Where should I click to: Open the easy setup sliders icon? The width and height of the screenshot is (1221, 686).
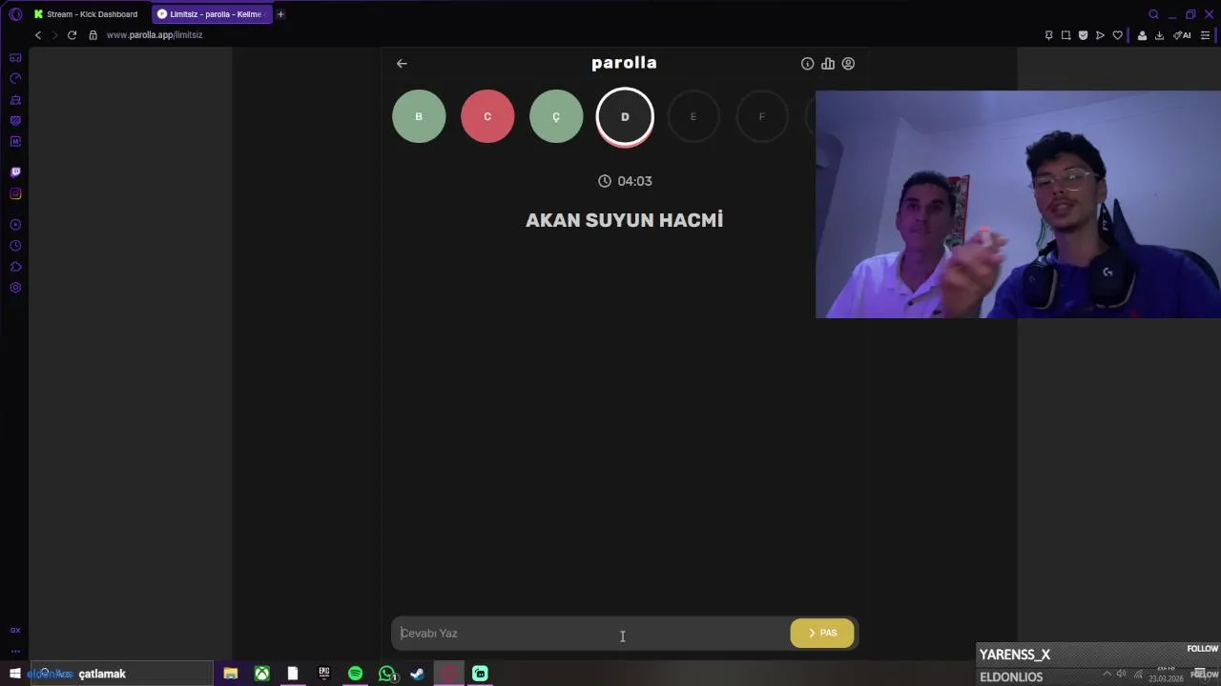tap(1205, 35)
